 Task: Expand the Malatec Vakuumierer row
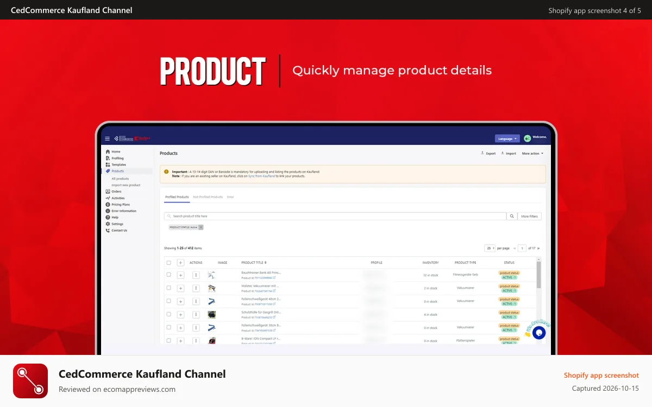[x=180, y=288]
